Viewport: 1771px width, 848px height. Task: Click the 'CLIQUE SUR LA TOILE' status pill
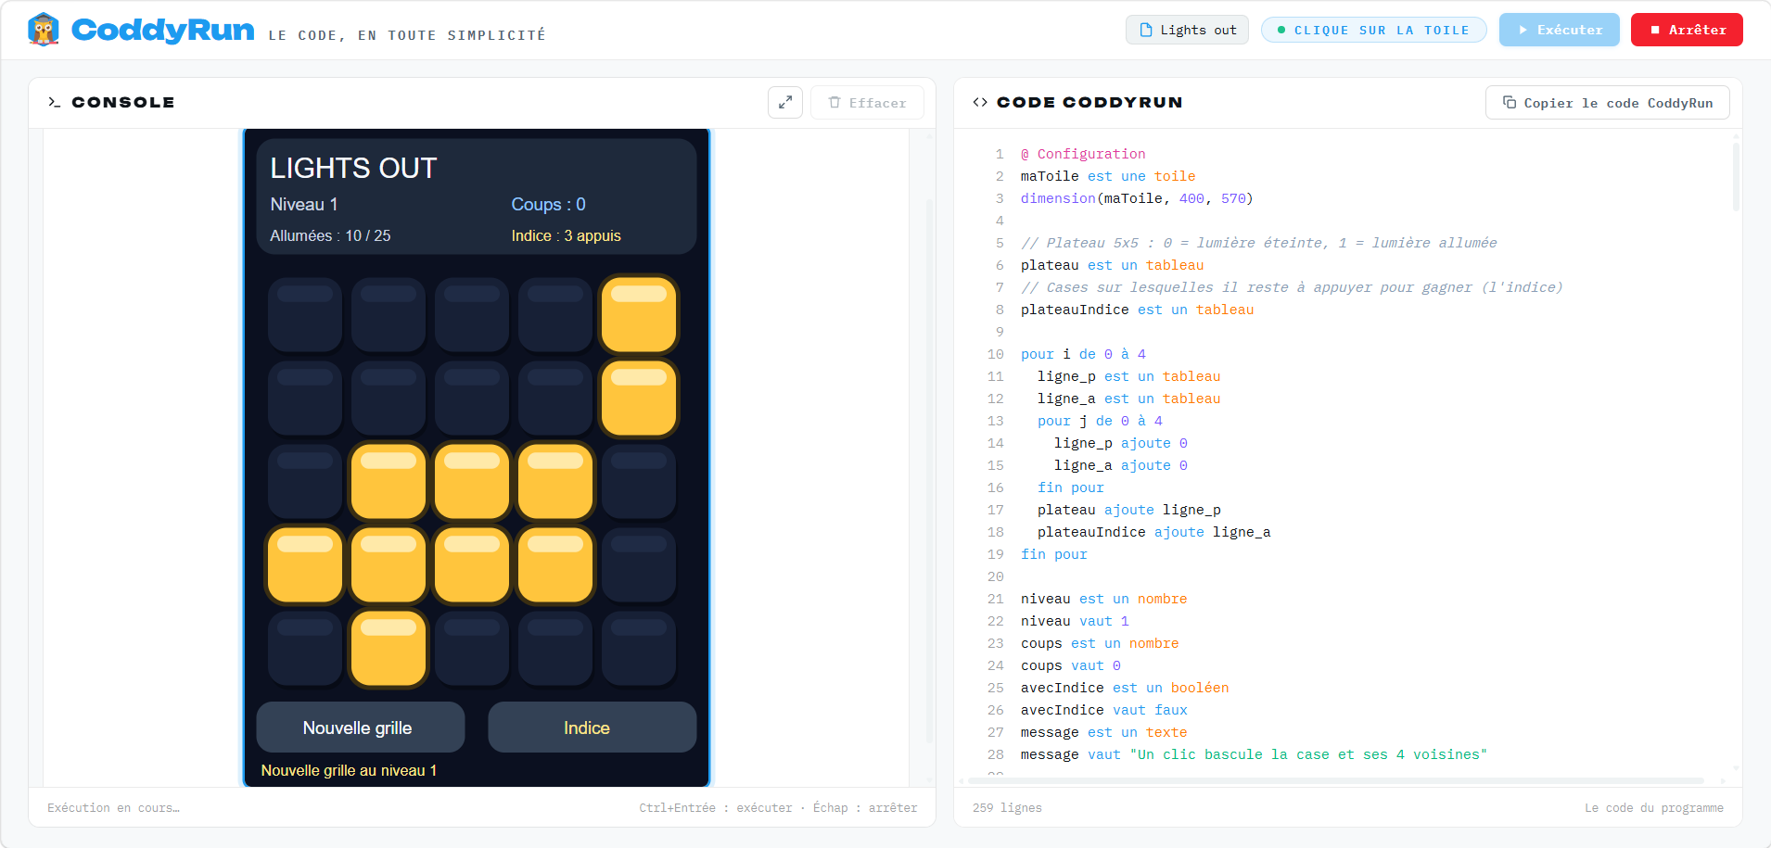pyautogui.click(x=1373, y=30)
